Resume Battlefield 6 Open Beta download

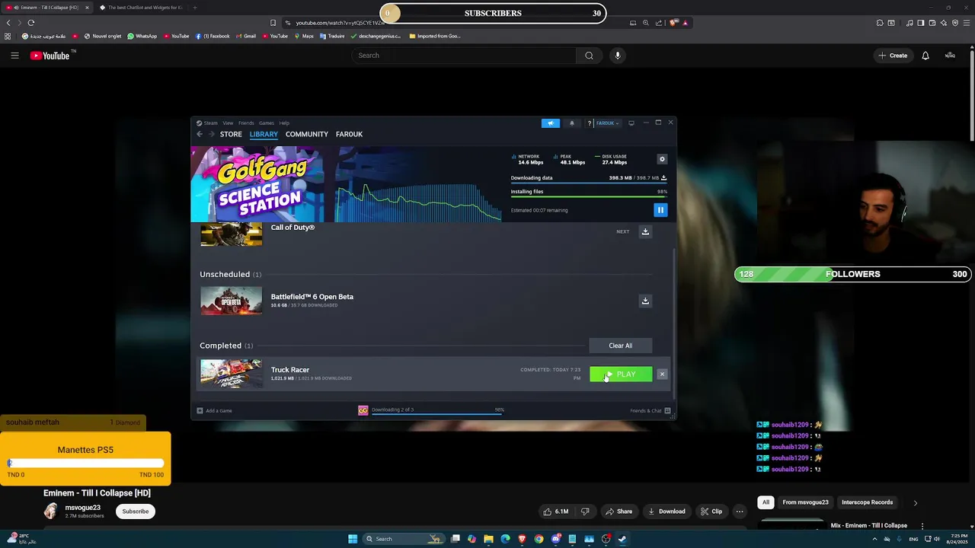click(x=645, y=301)
